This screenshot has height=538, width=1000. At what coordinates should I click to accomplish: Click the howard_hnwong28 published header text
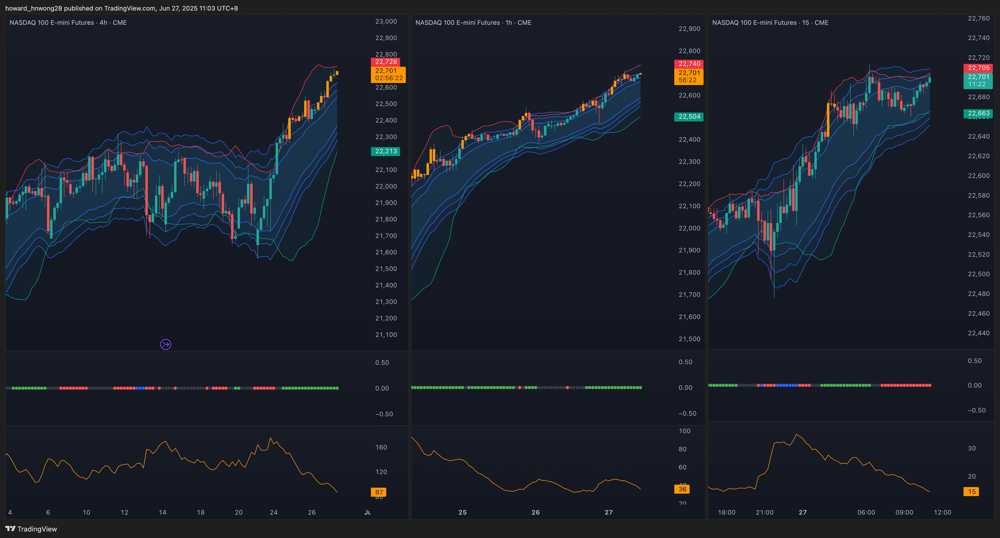[122, 8]
